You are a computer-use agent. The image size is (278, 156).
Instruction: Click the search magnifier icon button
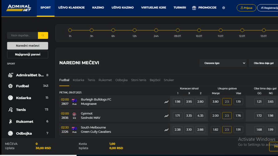click(x=43, y=35)
